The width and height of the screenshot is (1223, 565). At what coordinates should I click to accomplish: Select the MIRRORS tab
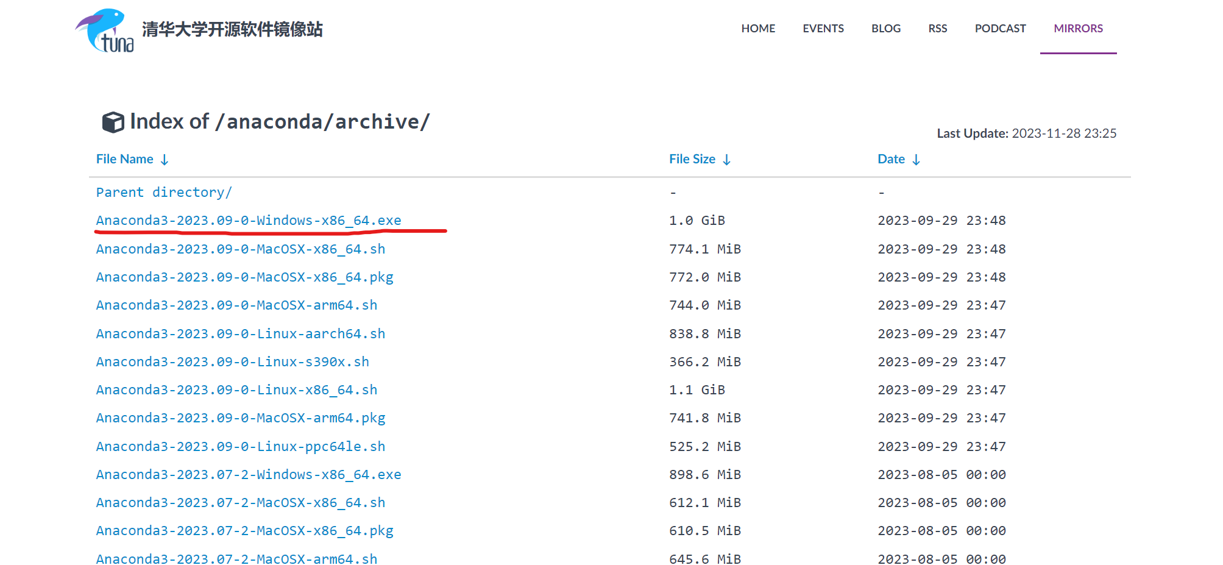point(1079,29)
